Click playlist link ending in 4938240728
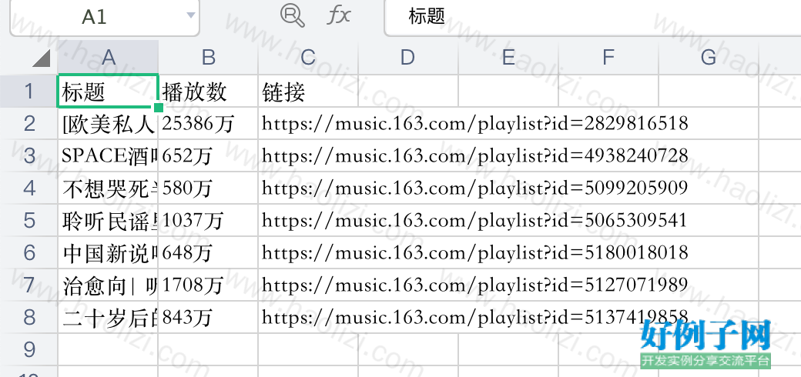The image size is (801, 377). pyautogui.click(x=475, y=155)
